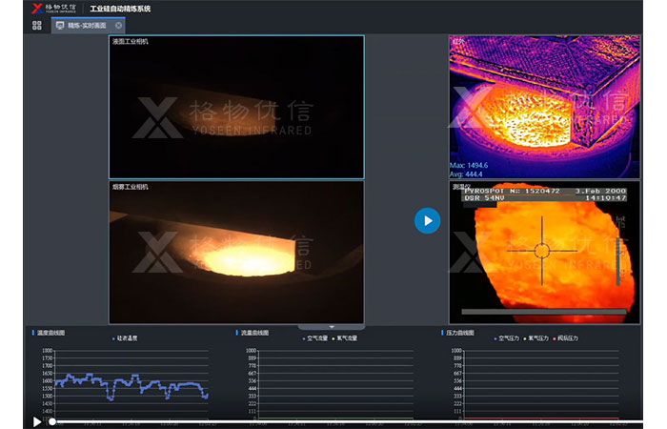Image resolution: width=667 pixels, height=429 pixels.
Task: Toggle the 阀后压力 legend series
Action: pyautogui.click(x=566, y=338)
